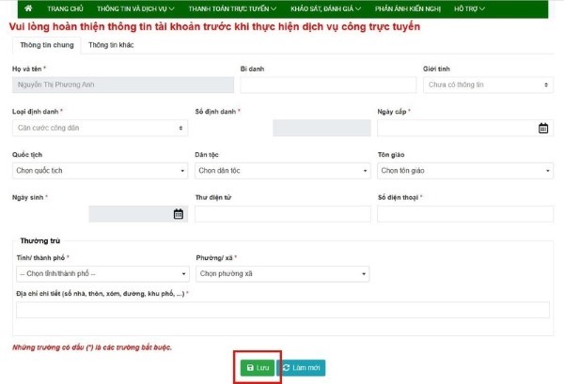Click red heading about hoàn thiện thông tin
Screen dimensions: 564x384
click(x=214, y=27)
